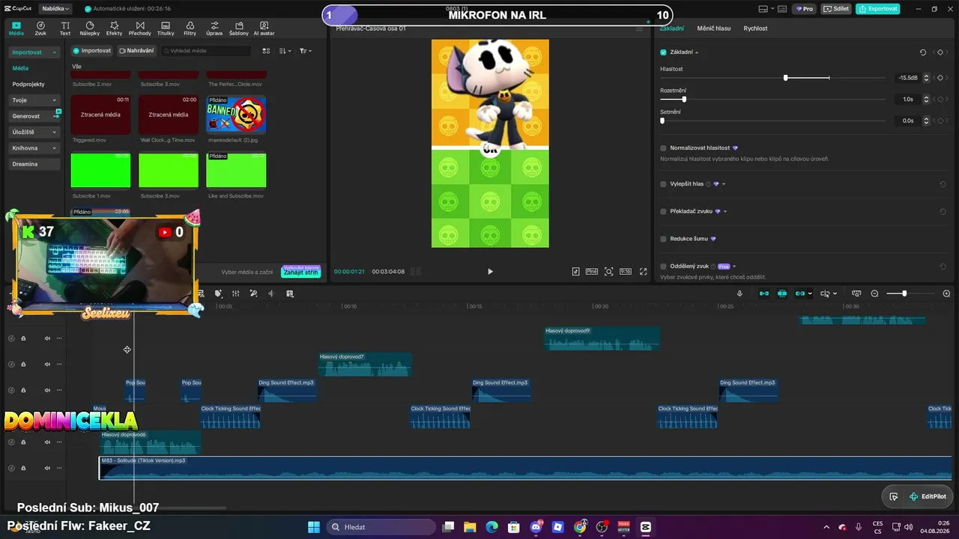The width and height of the screenshot is (959, 539).
Task: Click the fullscreen preview icon
Action: point(643,272)
